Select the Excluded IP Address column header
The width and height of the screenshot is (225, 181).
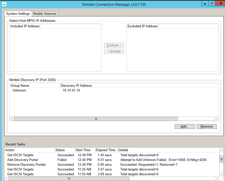point(142,26)
